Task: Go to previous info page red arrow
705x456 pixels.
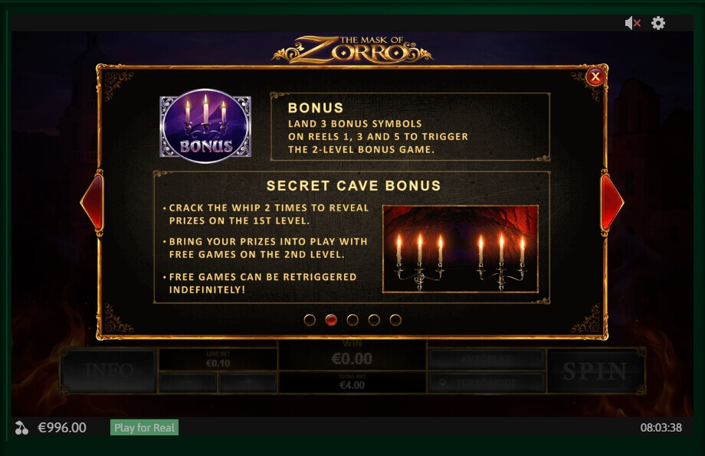Action: pos(92,203)
